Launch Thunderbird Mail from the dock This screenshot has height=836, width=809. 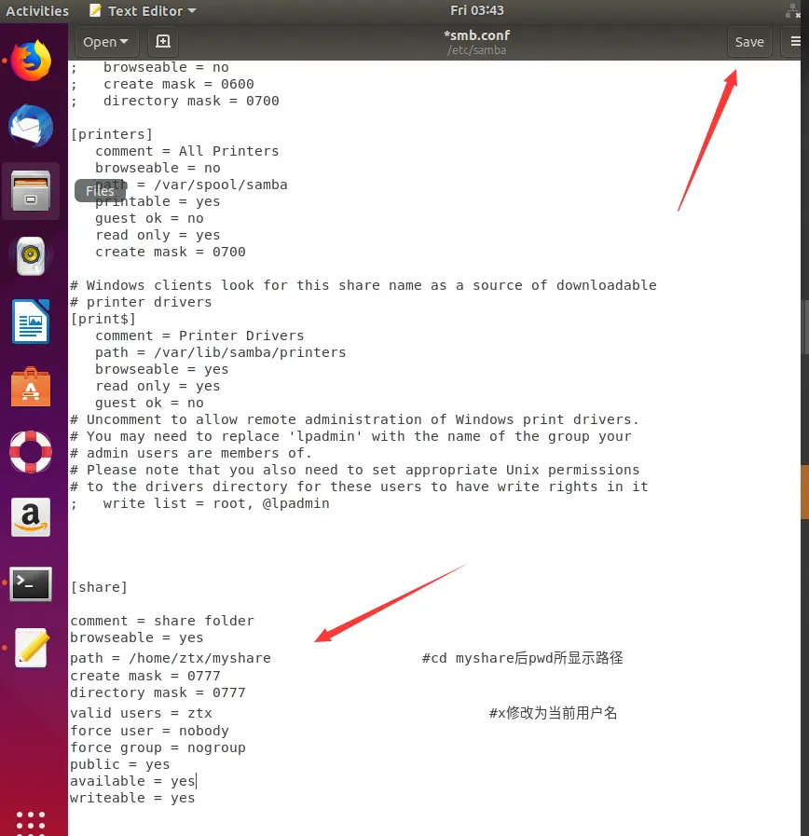pyautogui.click(x=31, y=126)
